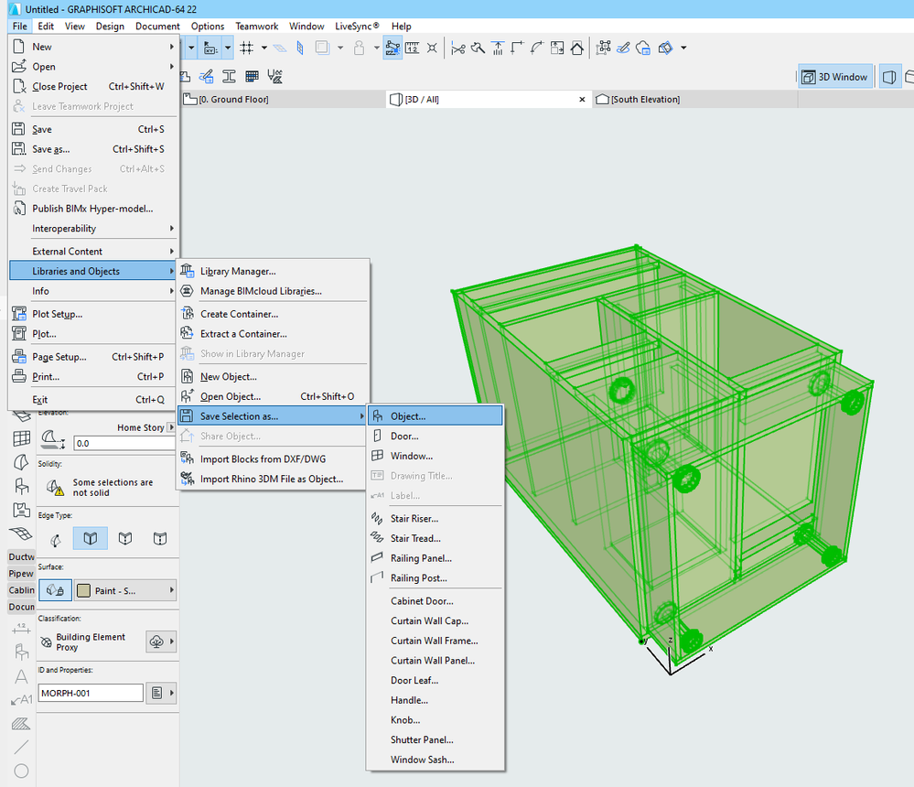
Task: Toggle the 3D Window button
Action: point(833,77)
